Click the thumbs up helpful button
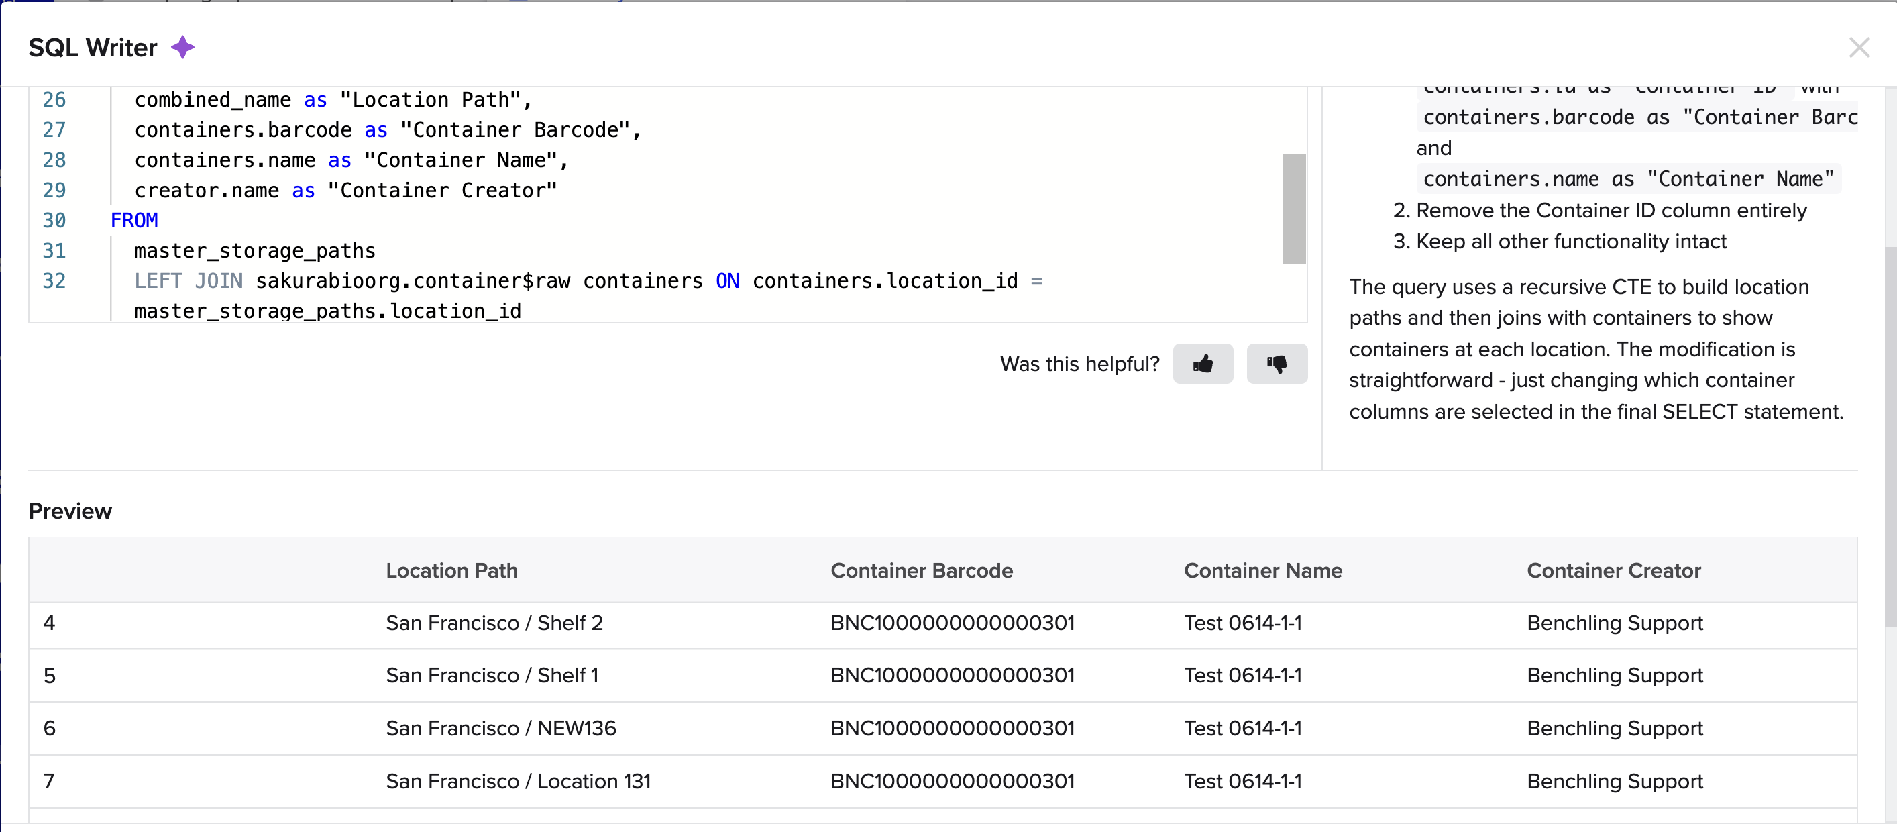 click(x=1203, y=364)
